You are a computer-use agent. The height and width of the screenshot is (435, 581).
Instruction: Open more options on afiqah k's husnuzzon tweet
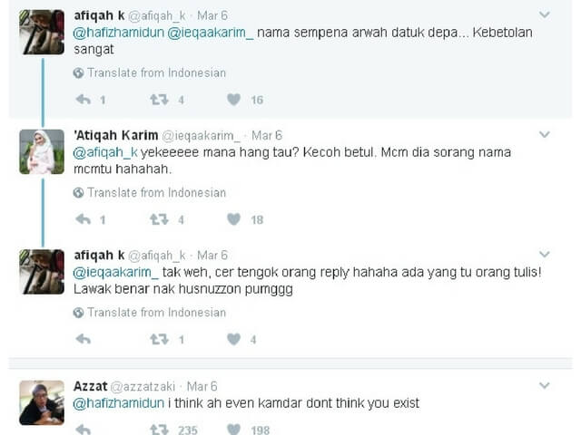coord(545,255)
